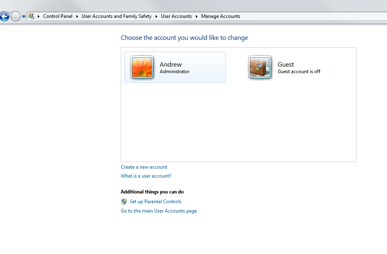Click the Administrator label under Andrew

[x=174, y=72]
